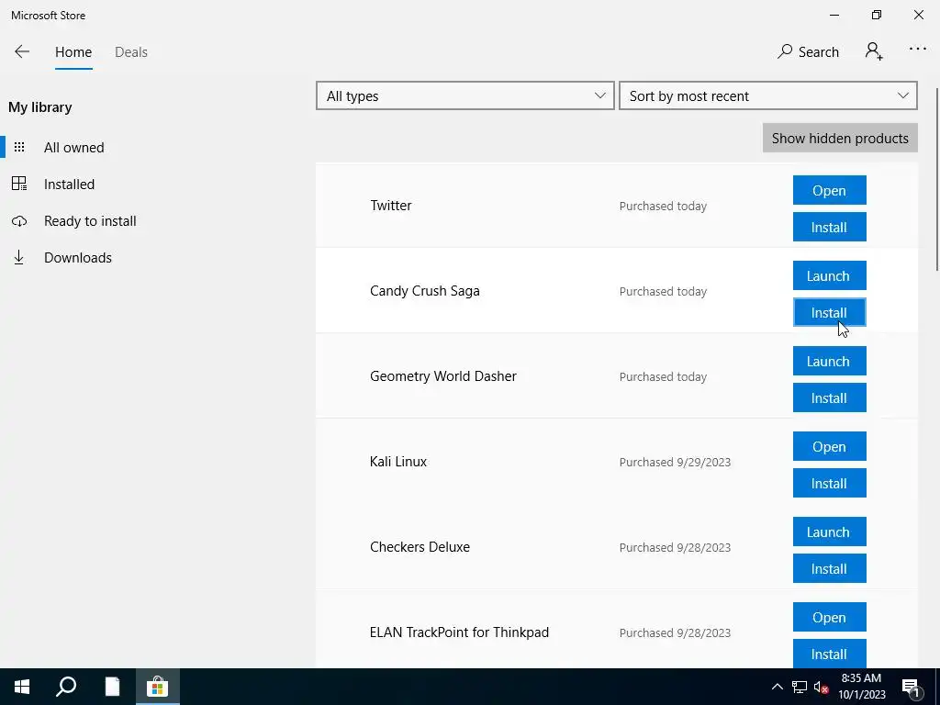Open the Windows Start menu
The image size is (940, 705).
click(22, 687)
